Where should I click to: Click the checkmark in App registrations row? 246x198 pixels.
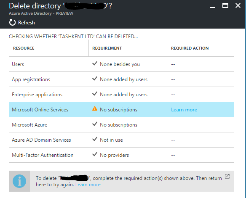point(95,79)
